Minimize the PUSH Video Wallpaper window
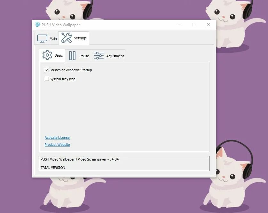This screenshot has height=213, width=268. [x=179, y=25]
